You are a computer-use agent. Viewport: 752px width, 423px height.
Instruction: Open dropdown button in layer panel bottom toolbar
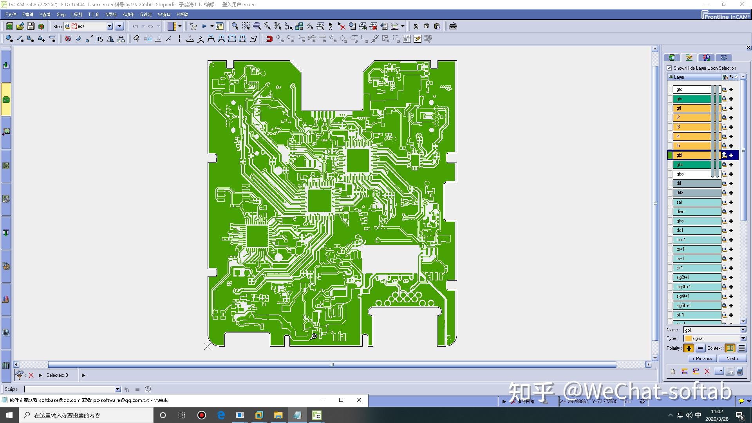(719, 371)
